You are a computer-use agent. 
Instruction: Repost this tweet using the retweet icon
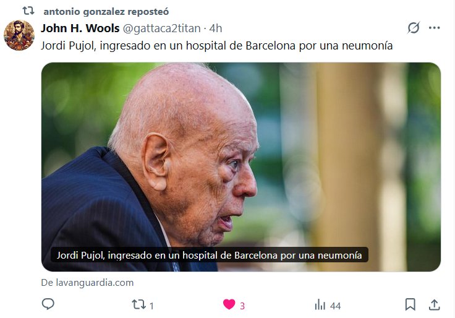pos(138,304)
